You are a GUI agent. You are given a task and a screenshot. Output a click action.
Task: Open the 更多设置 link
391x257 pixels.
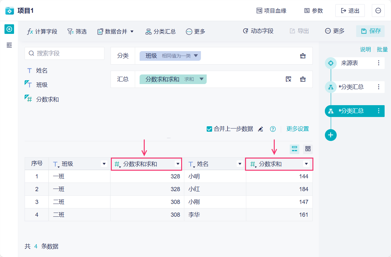point(297,129)
